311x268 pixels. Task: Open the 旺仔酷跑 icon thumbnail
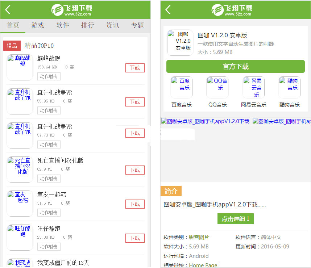click(x=20, y=238)
